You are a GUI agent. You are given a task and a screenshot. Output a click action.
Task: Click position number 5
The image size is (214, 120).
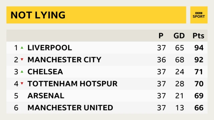(16, 96)
